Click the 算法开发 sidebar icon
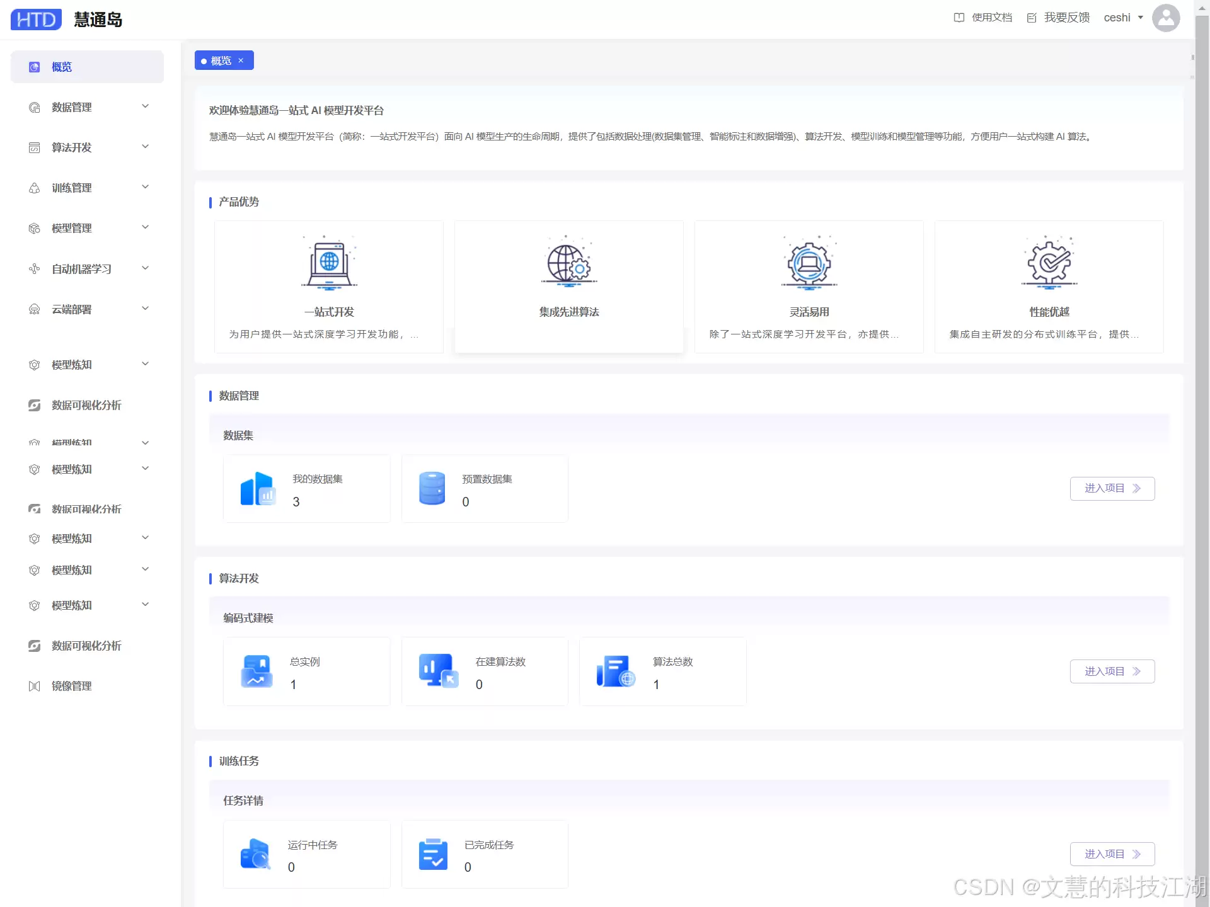The image size is (1210, 907). (35, 147)
